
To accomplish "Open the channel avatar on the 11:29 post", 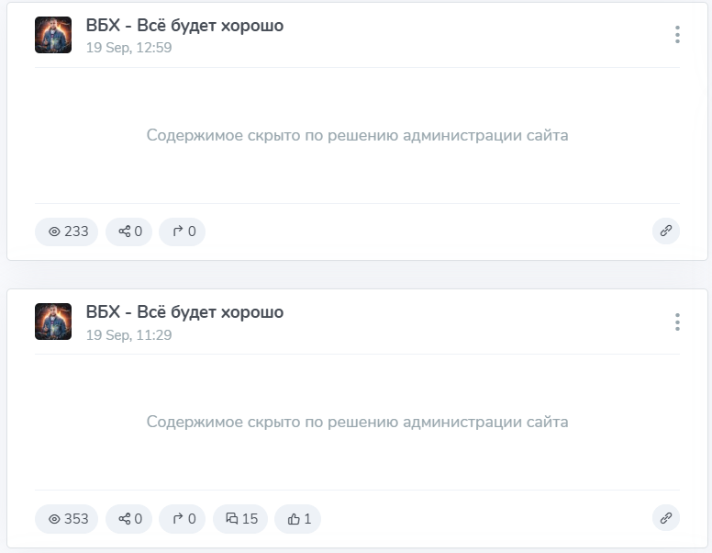I will pyautogui.click(x=53, y=322).
